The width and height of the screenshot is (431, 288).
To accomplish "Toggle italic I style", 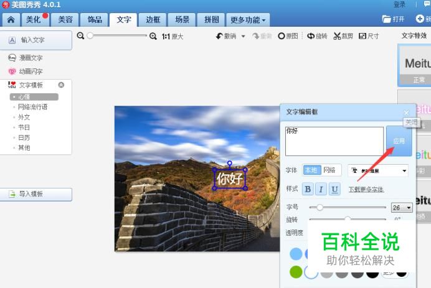I will tap(321, 189).
